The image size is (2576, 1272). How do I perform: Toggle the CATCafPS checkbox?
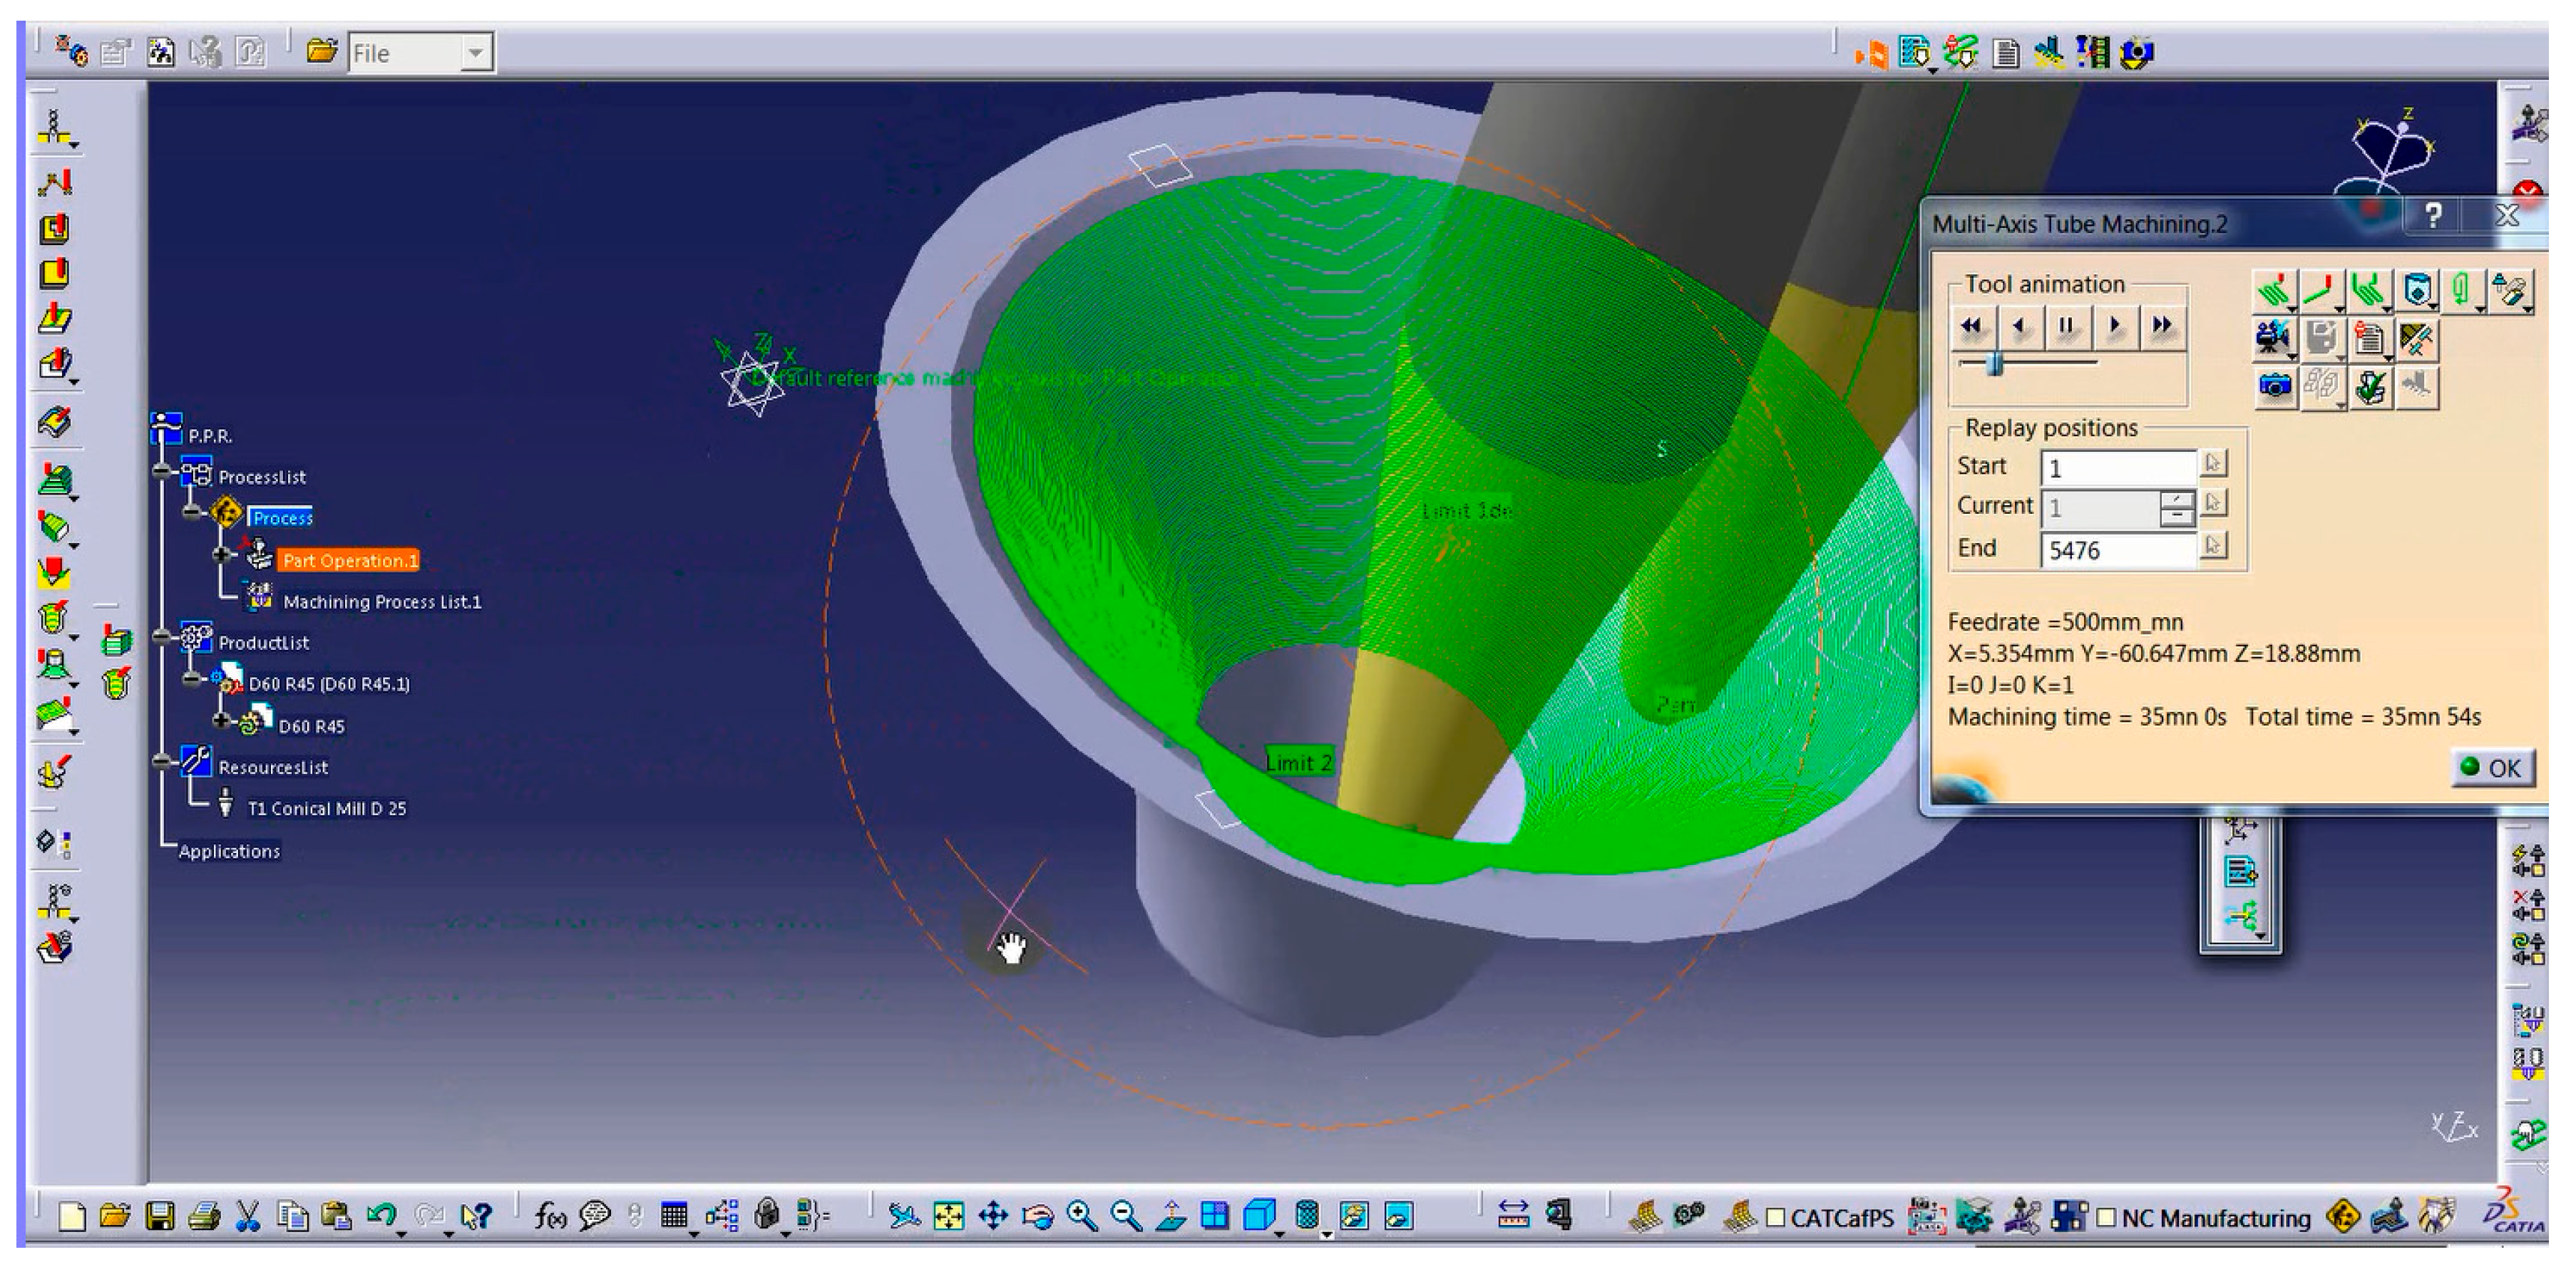(x=1775, y=1218)
